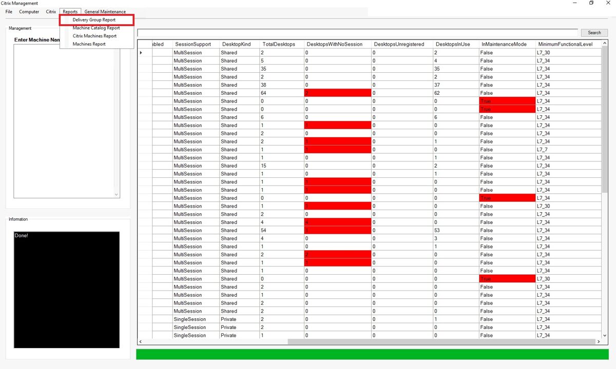This screenshot has height=369, width=616.
Task: Select the first row's arrow header
Action: pos(145,53)
